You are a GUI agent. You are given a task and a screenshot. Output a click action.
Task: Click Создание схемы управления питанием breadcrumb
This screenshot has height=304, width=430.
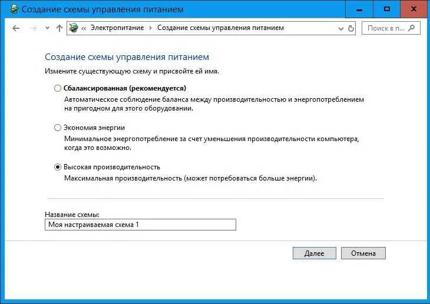(220, 28)
